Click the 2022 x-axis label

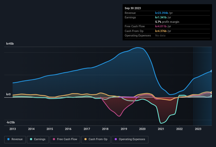(179, 129)
